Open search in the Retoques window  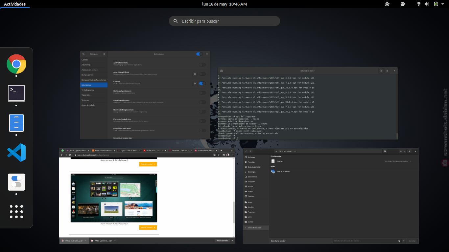tap(83, 54)
